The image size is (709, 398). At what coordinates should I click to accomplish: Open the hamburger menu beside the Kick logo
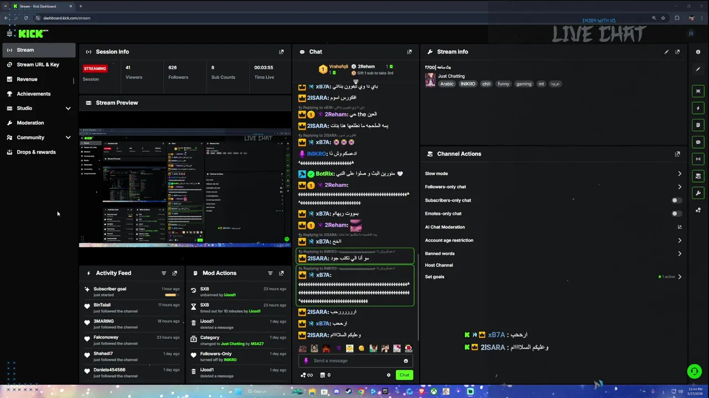pyautogui.click(x=9, y=34)
